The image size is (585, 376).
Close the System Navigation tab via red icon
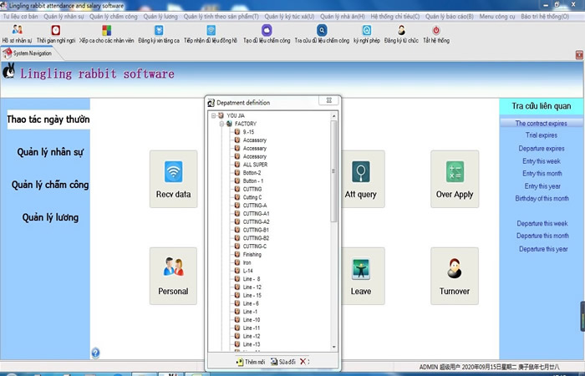[x=579, y=55]
